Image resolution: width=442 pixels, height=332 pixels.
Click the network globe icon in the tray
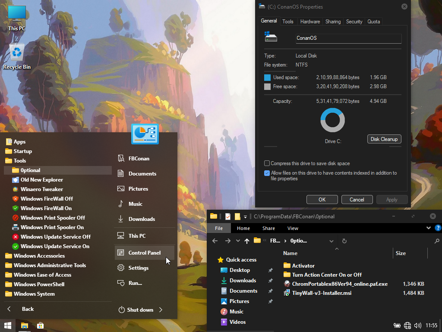(407, 326)
